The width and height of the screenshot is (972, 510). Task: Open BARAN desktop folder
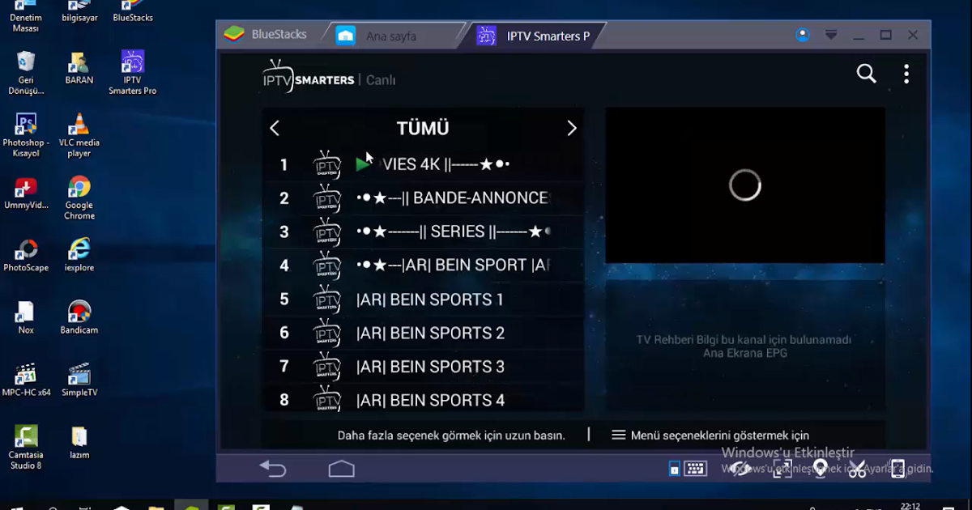[x=79, y=68]
